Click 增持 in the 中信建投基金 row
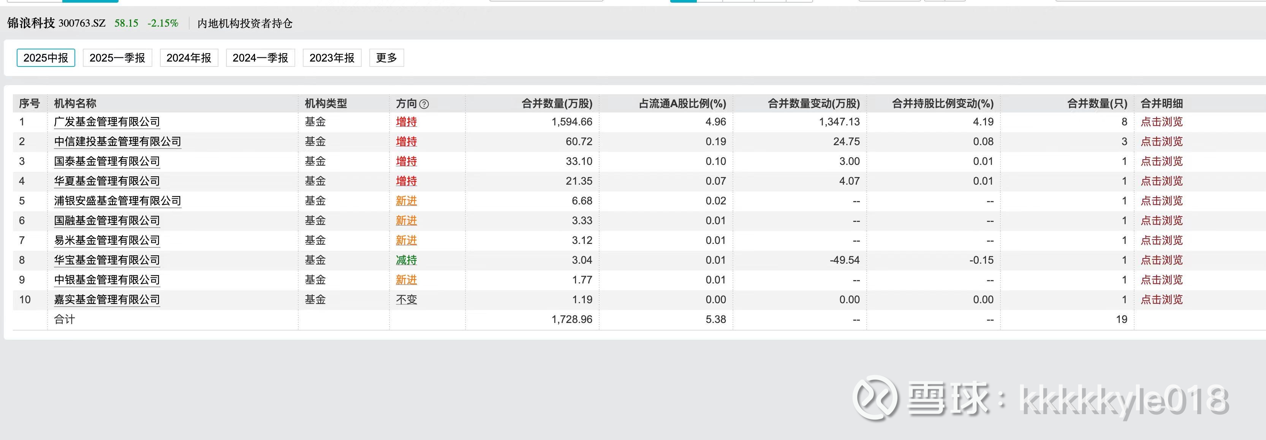The image size is (1266, 440). click(x=407, y=142)
